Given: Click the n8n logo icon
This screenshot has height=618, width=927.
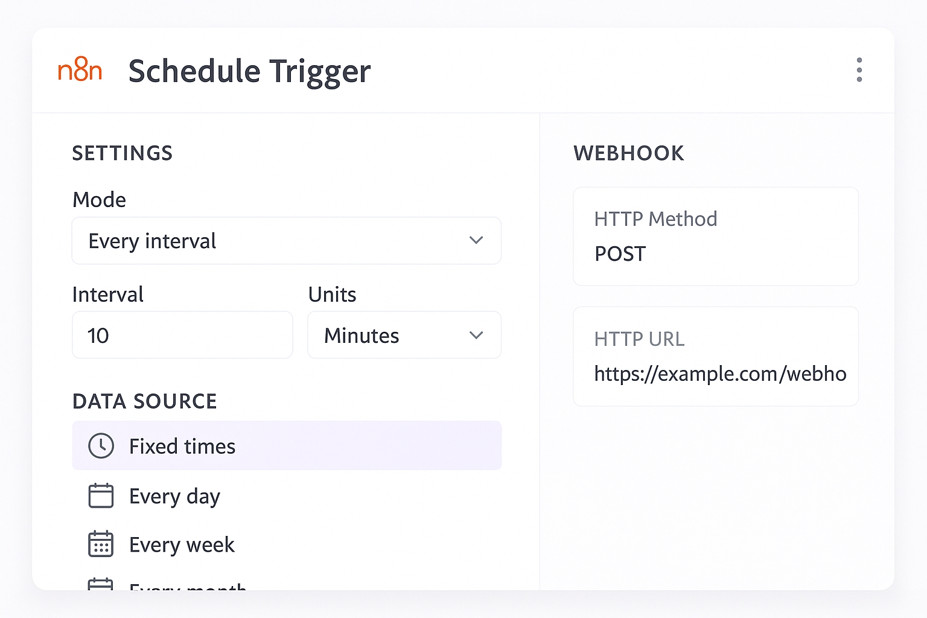Looking at the screenshot, I should pyautogui.click(x=80, y=70).
